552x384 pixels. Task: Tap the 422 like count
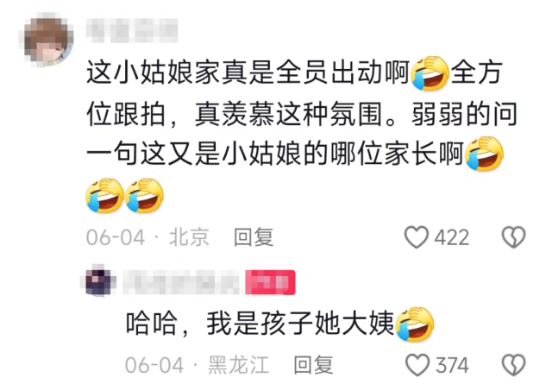tap(452, 237)
